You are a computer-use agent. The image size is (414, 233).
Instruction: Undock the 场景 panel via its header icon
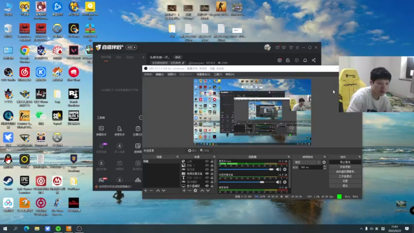pyautogui.click(x=178, y=157)
